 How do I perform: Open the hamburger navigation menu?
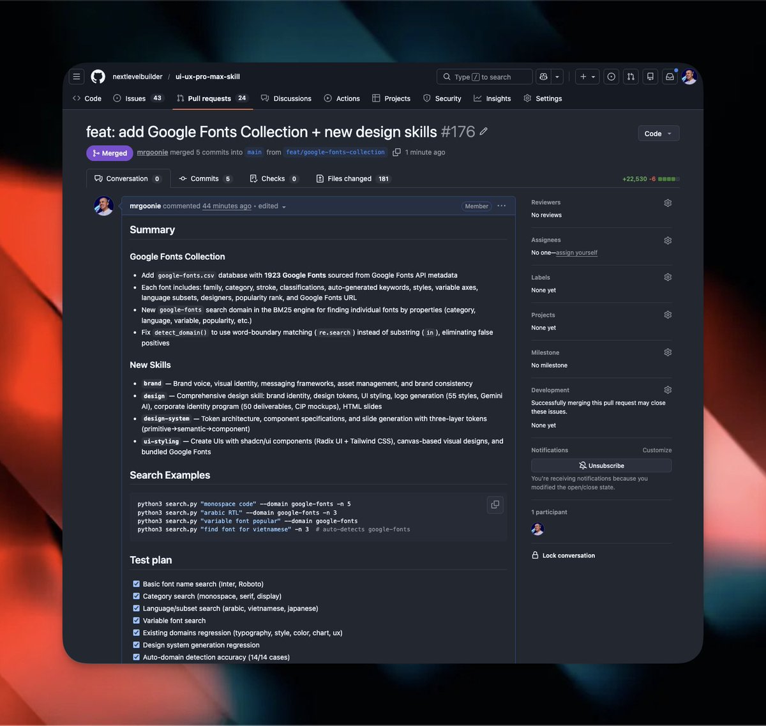[x=77, y=77]
